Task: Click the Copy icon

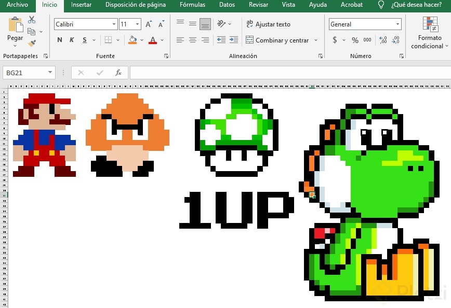Action: (31, 31)
